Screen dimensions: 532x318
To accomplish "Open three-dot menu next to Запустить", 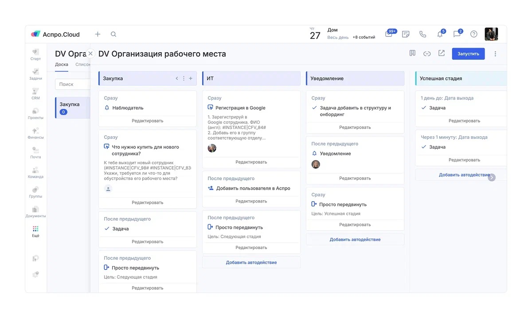I will pyautogui.click(x=495, y=54).
